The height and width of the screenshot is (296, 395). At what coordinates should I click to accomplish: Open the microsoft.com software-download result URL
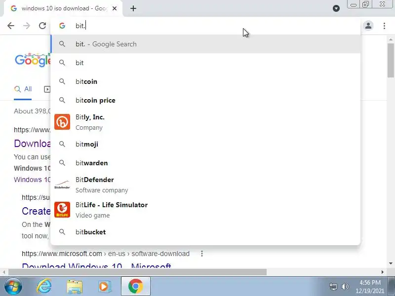click(106, 254)
